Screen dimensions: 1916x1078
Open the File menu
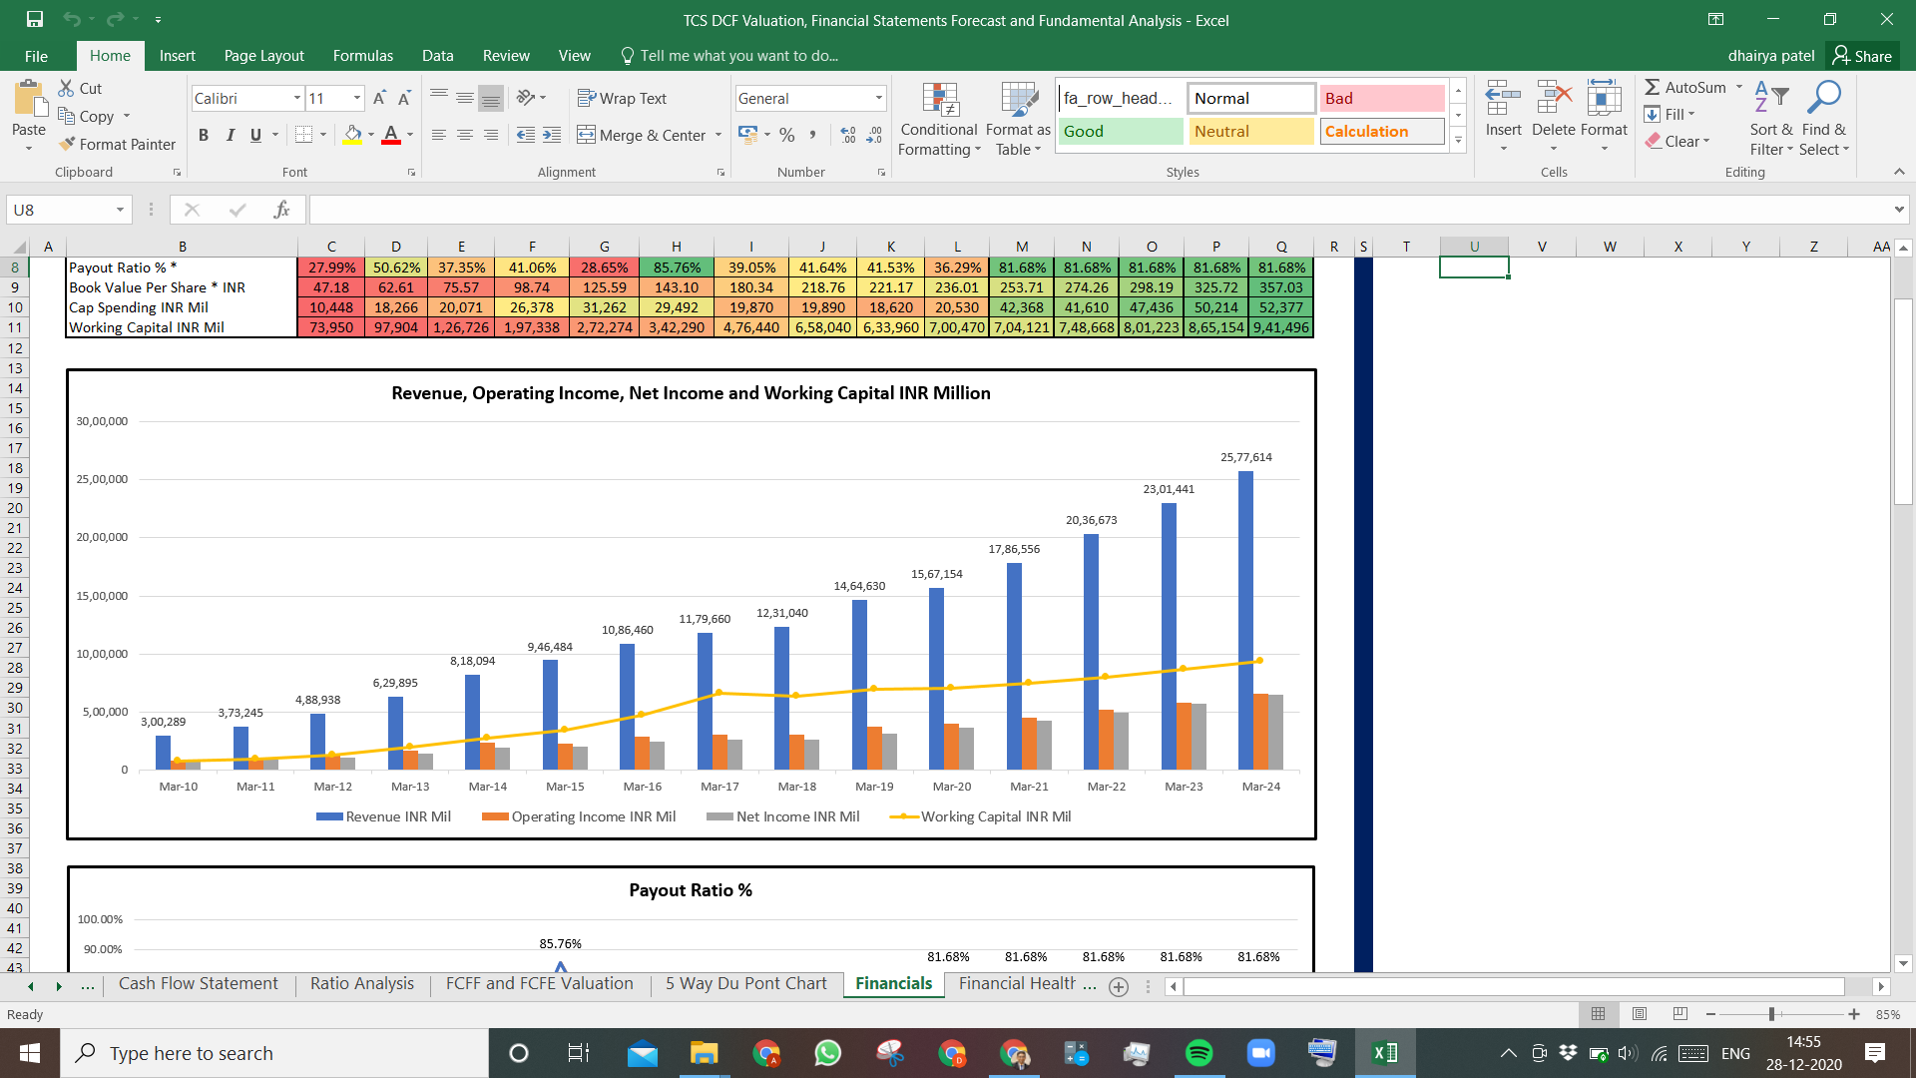coord(36,56)
